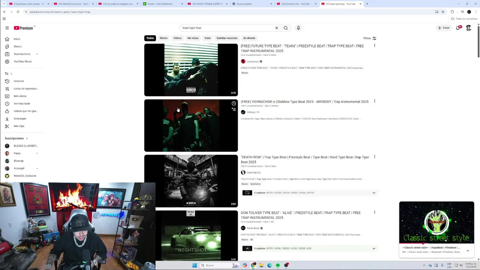Select the Videos filter chip
The image size is (480, 270).
point(177,38)
